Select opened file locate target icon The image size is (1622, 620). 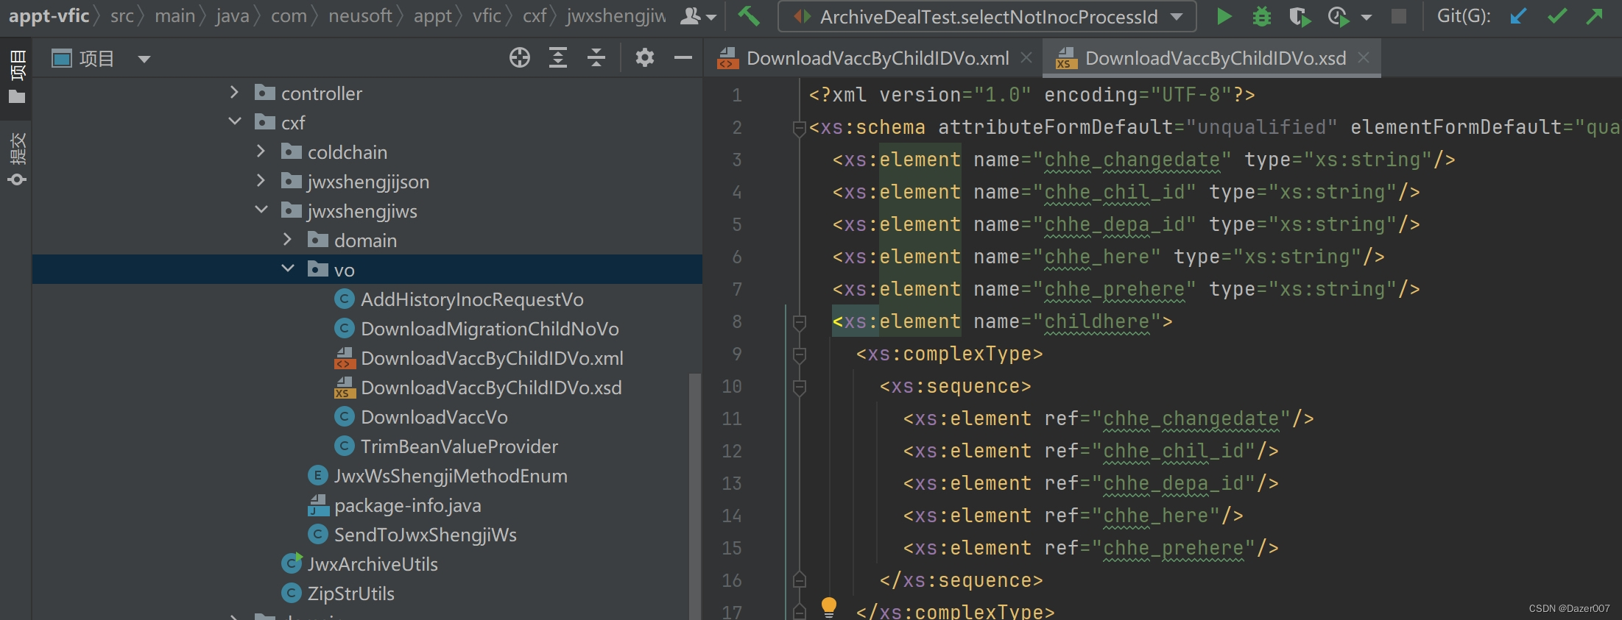coord(520,57)
